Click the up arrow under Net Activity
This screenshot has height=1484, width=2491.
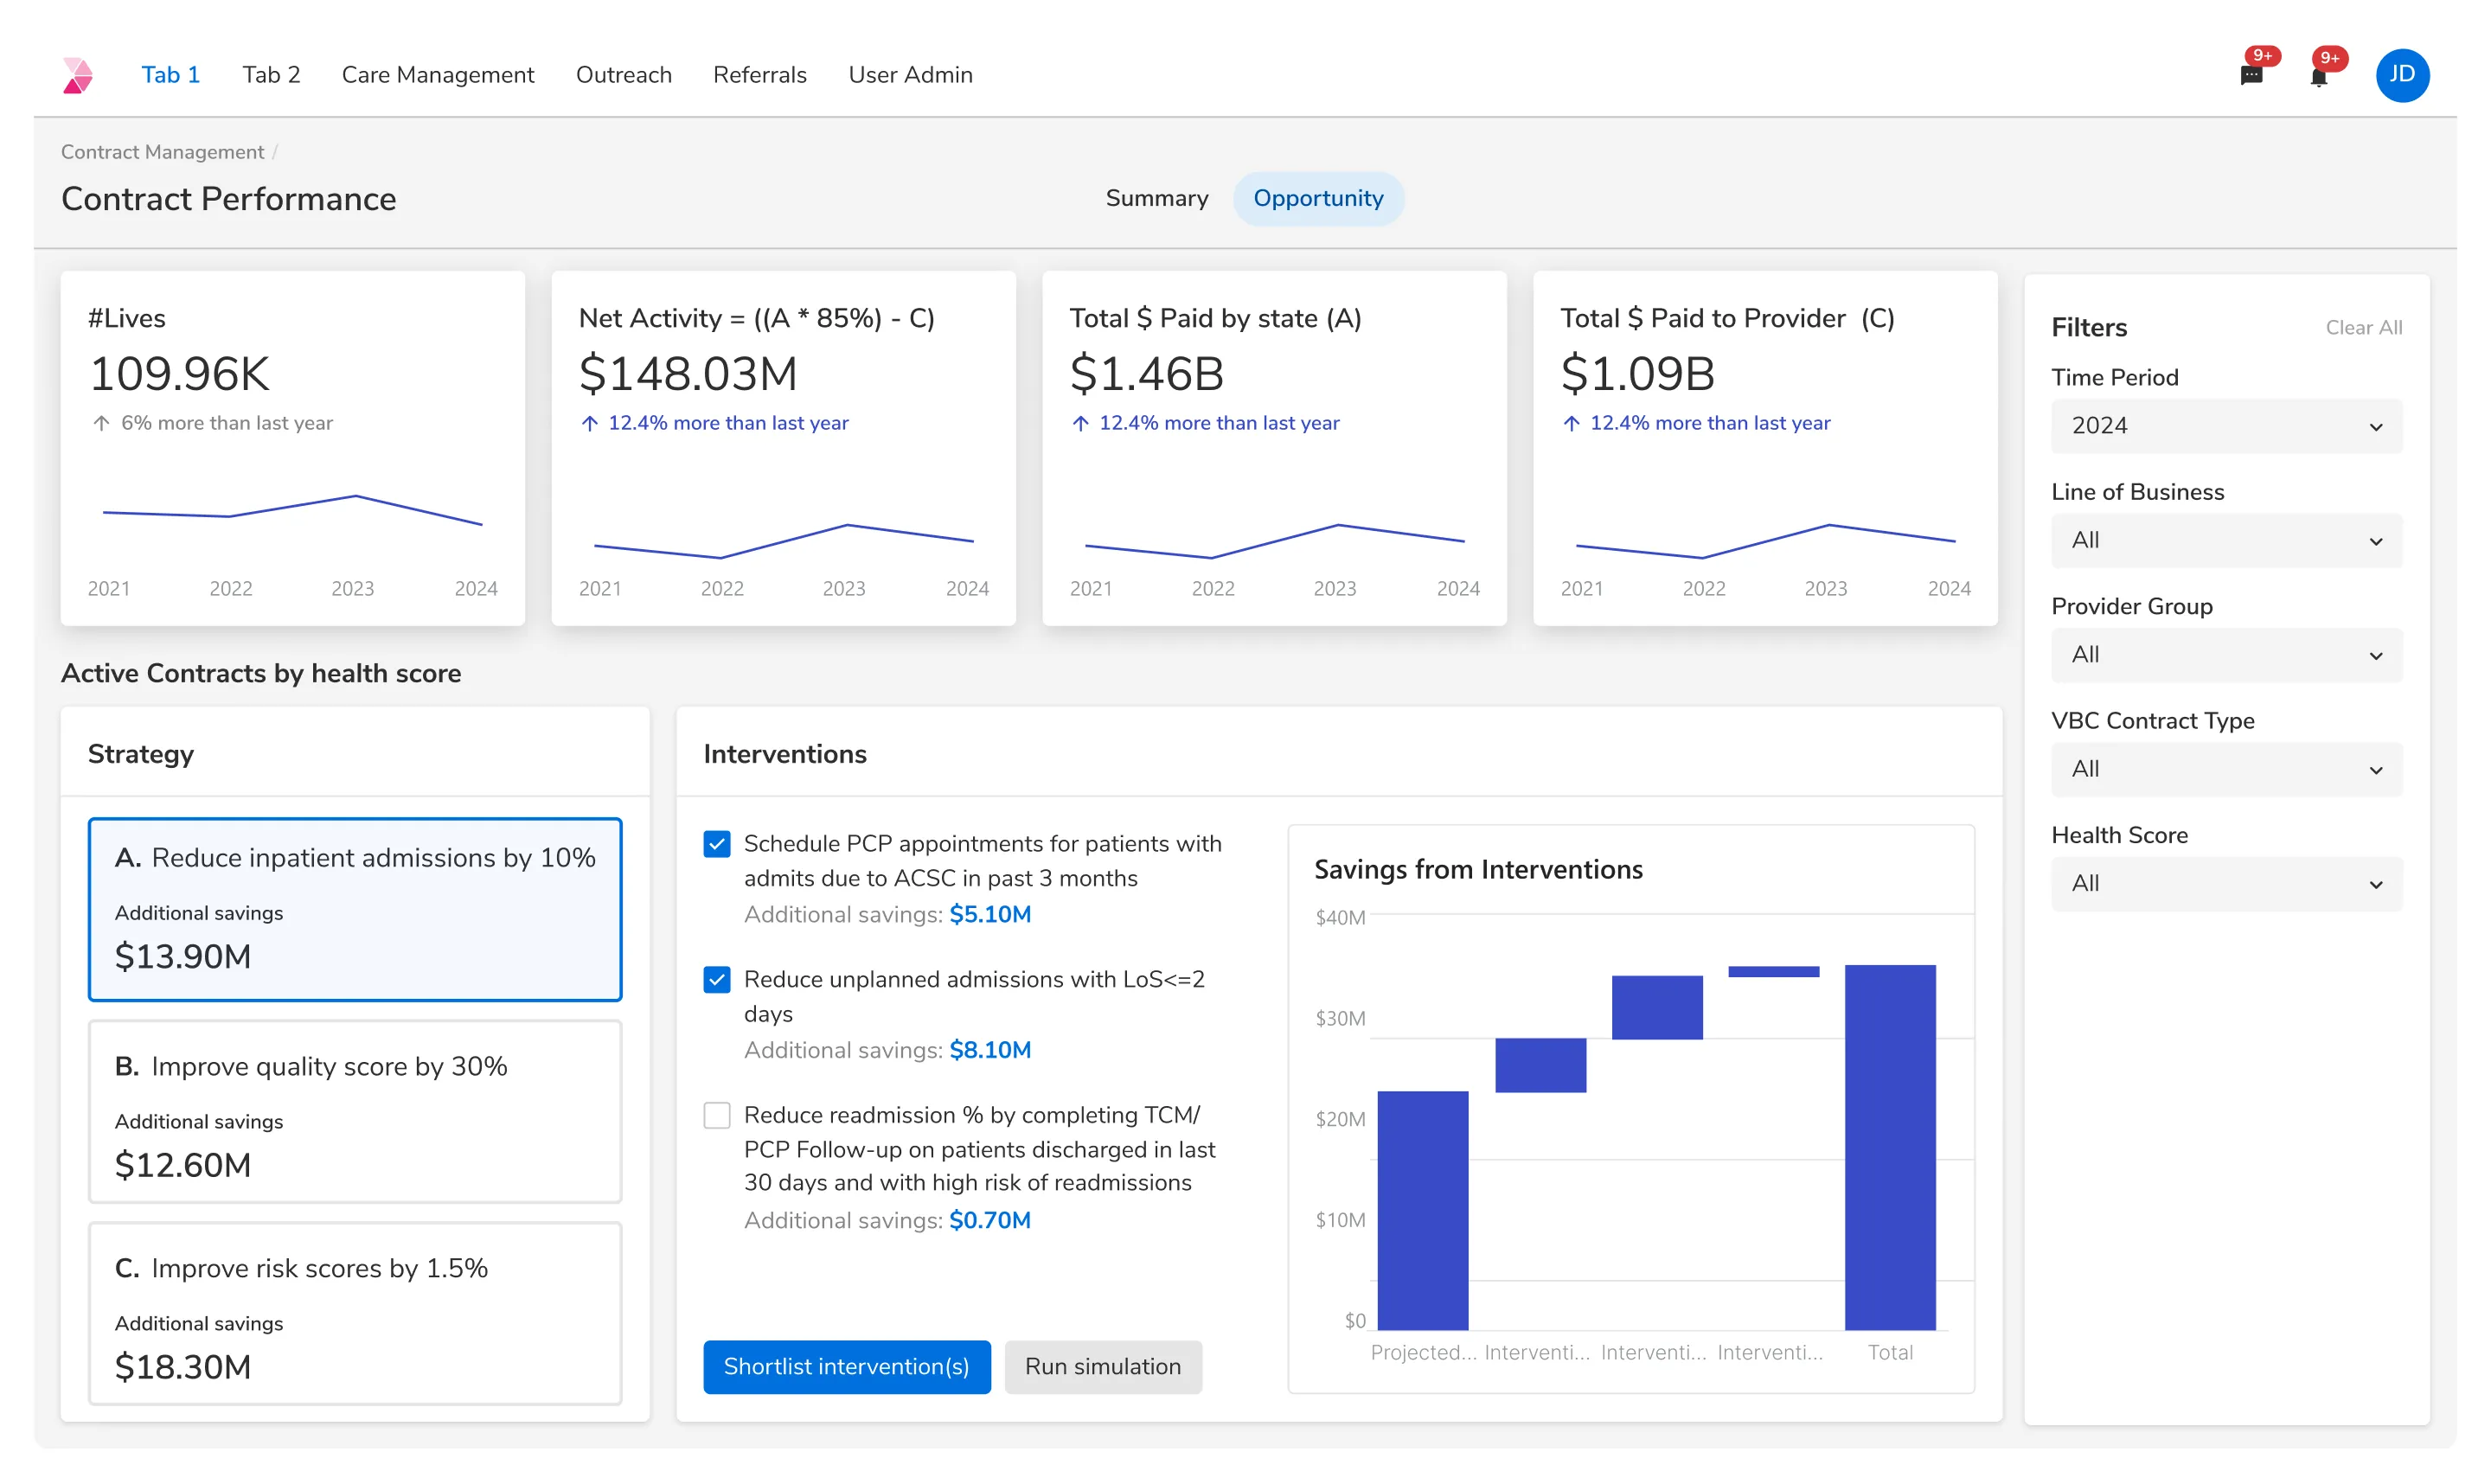click(590, 423)
